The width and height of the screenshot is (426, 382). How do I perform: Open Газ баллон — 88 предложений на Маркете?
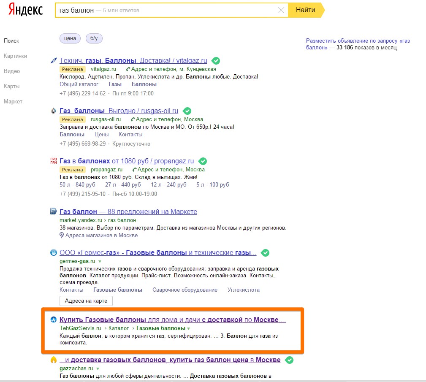[128, 211]
